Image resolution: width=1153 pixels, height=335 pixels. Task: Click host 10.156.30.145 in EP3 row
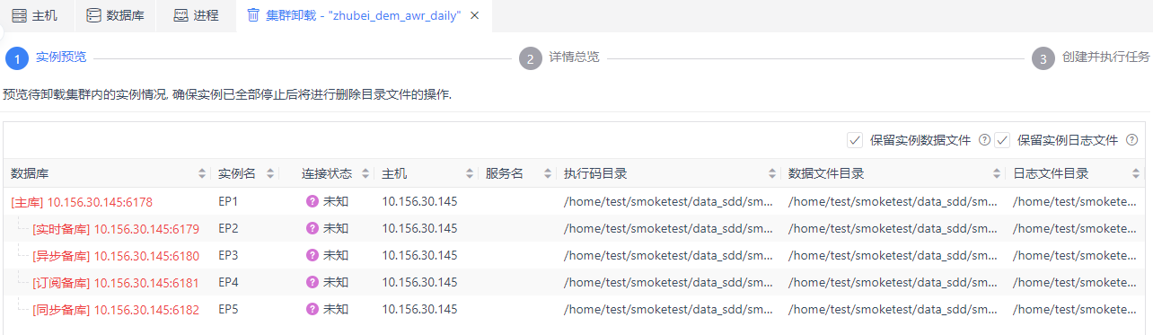click(419, 255)
